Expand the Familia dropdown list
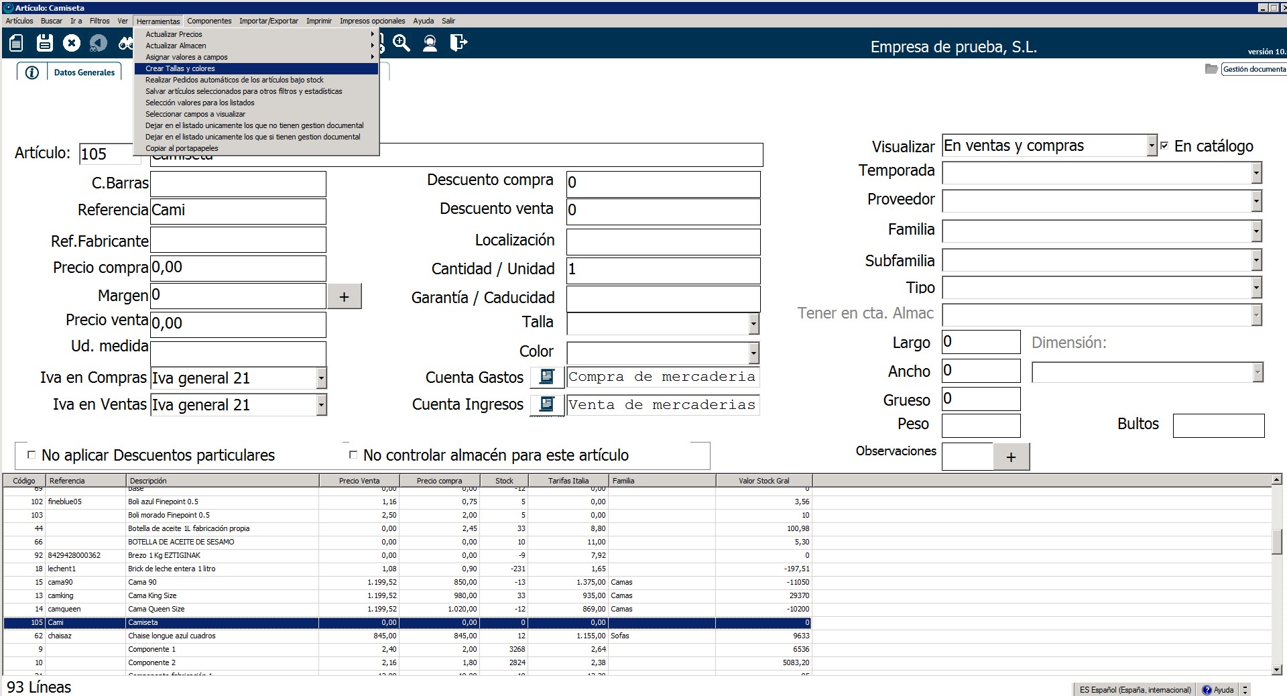The height and width of the screenshot is (696, 1287). 1256,231
